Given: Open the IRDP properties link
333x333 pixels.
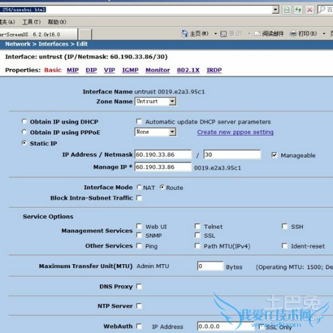Looking at the screenshot, I should (x=214, y=70).
